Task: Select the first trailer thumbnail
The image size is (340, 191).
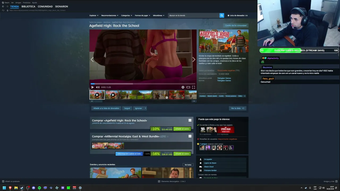Action: click(x=97, y=95)
